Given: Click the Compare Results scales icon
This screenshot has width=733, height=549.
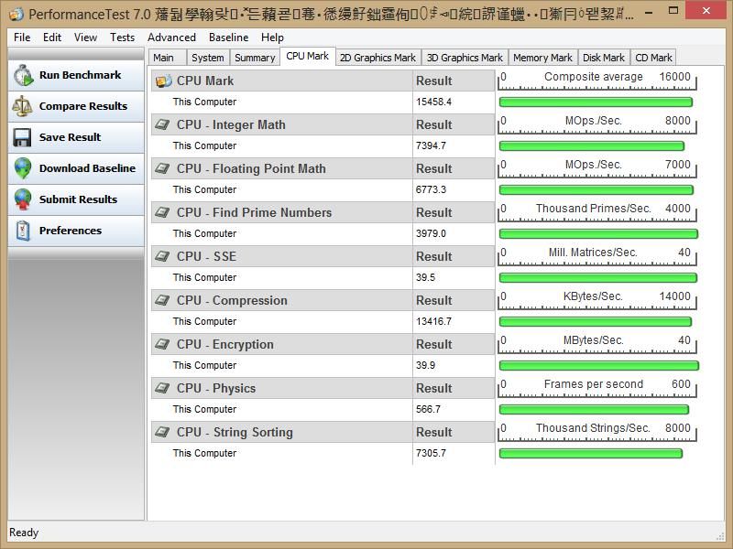Looking at the screenshot, I should (x=22, y=106).
